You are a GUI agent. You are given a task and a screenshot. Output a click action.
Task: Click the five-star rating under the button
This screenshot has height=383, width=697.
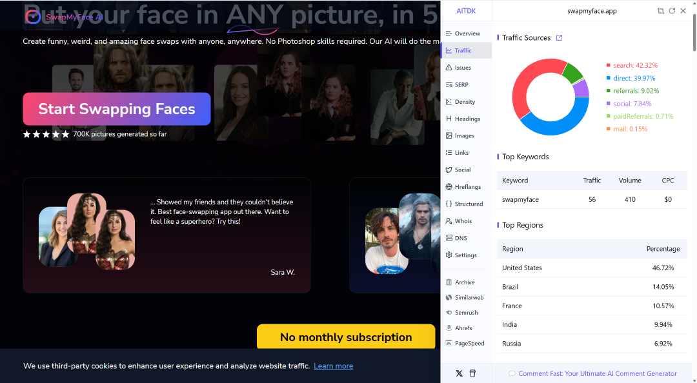coord(46,134)
